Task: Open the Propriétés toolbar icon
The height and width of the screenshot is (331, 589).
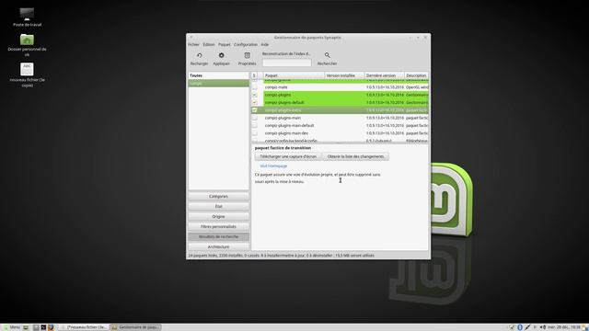Action: tap(248, 55)
